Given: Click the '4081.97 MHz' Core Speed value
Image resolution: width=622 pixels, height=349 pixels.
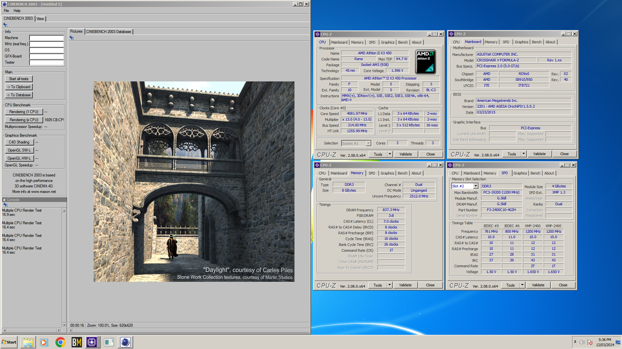Looking at the screenshot, I should point(357,113).
